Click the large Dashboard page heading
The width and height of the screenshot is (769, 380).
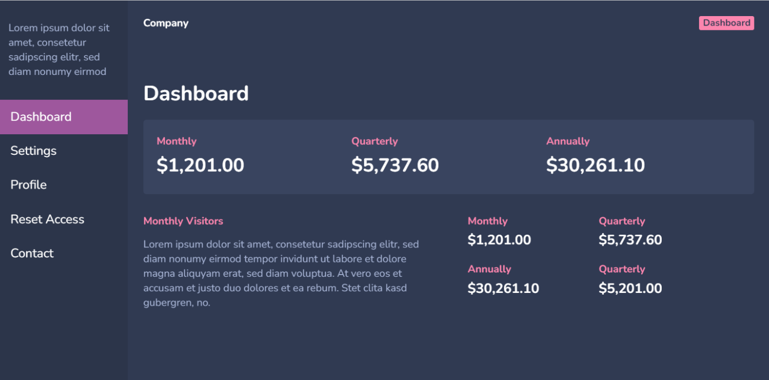pos(196,93)
